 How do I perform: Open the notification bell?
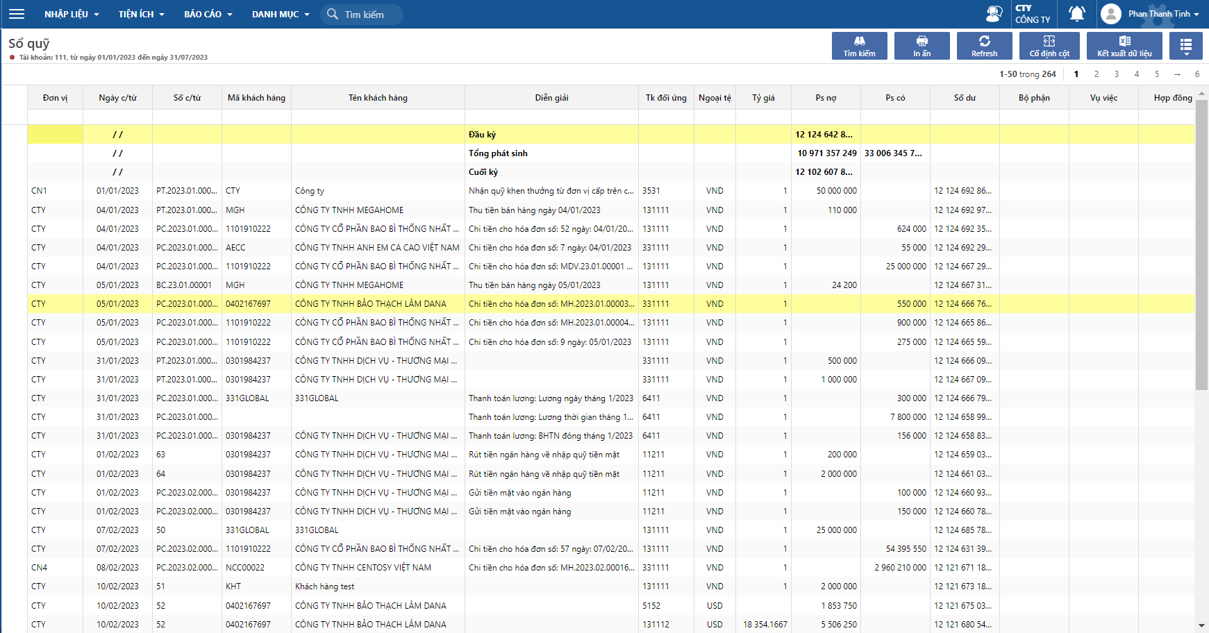click(1076, 14)
